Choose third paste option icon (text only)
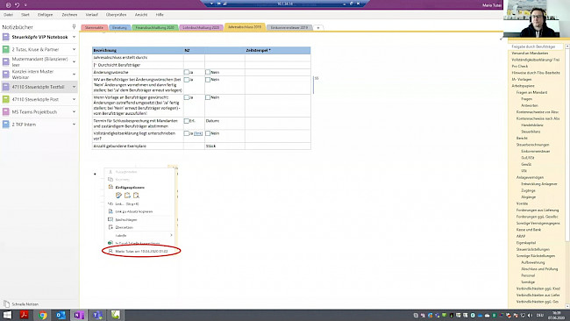570x321 pixels. [136, 196]
